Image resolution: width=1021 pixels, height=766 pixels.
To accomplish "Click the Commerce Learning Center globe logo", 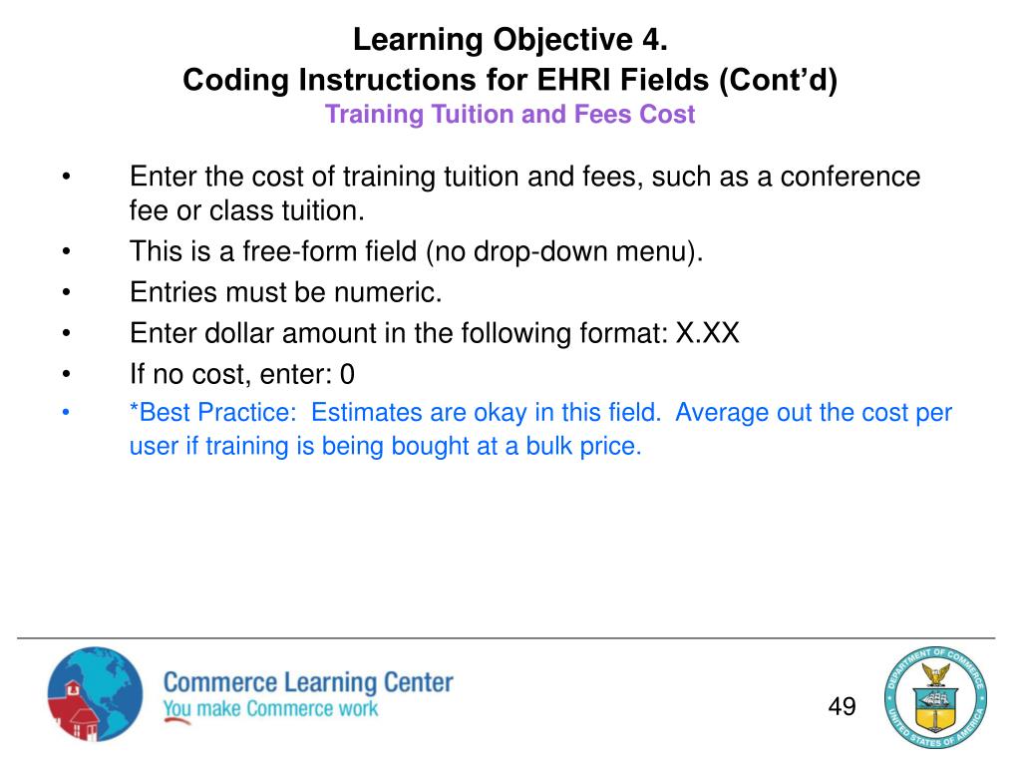I will [95, 694].
